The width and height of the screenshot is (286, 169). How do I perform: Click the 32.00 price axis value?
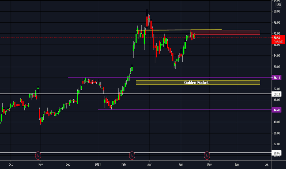pyautogui.click(x=277, y=144)
